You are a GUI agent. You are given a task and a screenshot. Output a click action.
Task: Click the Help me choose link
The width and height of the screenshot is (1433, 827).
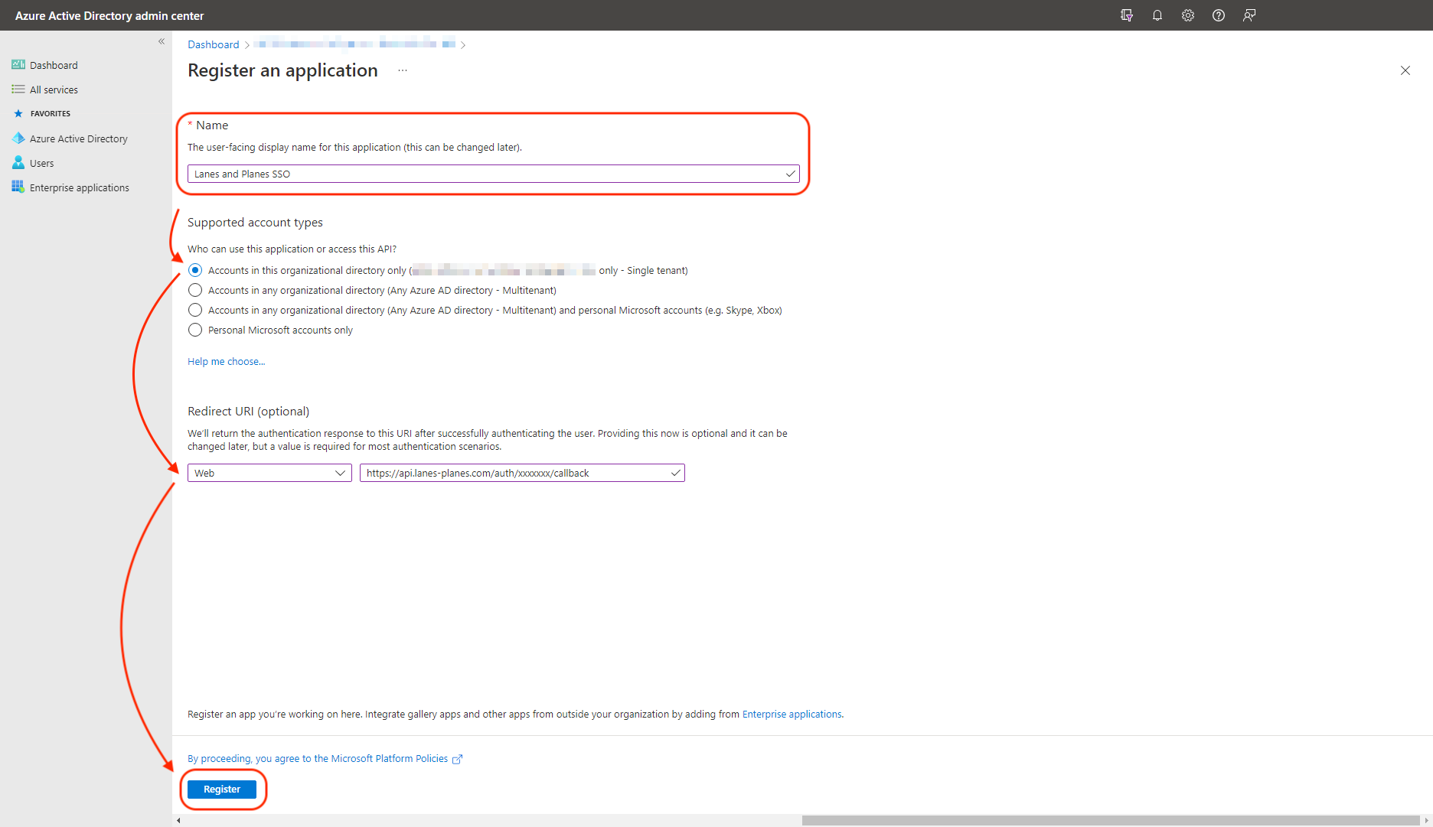pyautogui.click(x=226, y=361)
